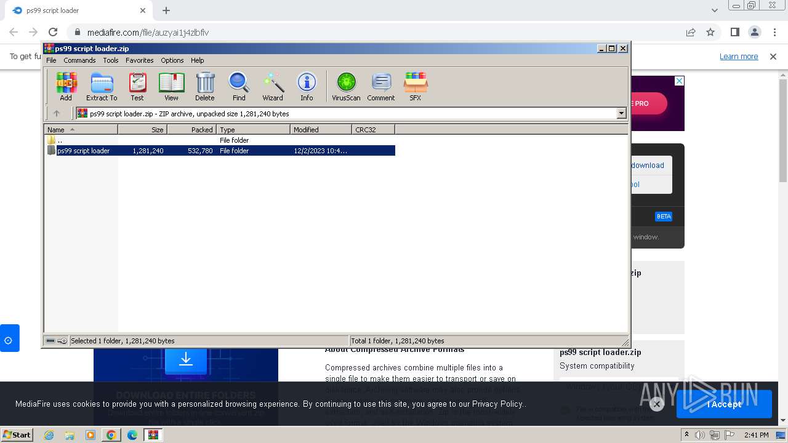
Task: Click the Add toolbar icon in WinRAR
Action: point(66,86)
